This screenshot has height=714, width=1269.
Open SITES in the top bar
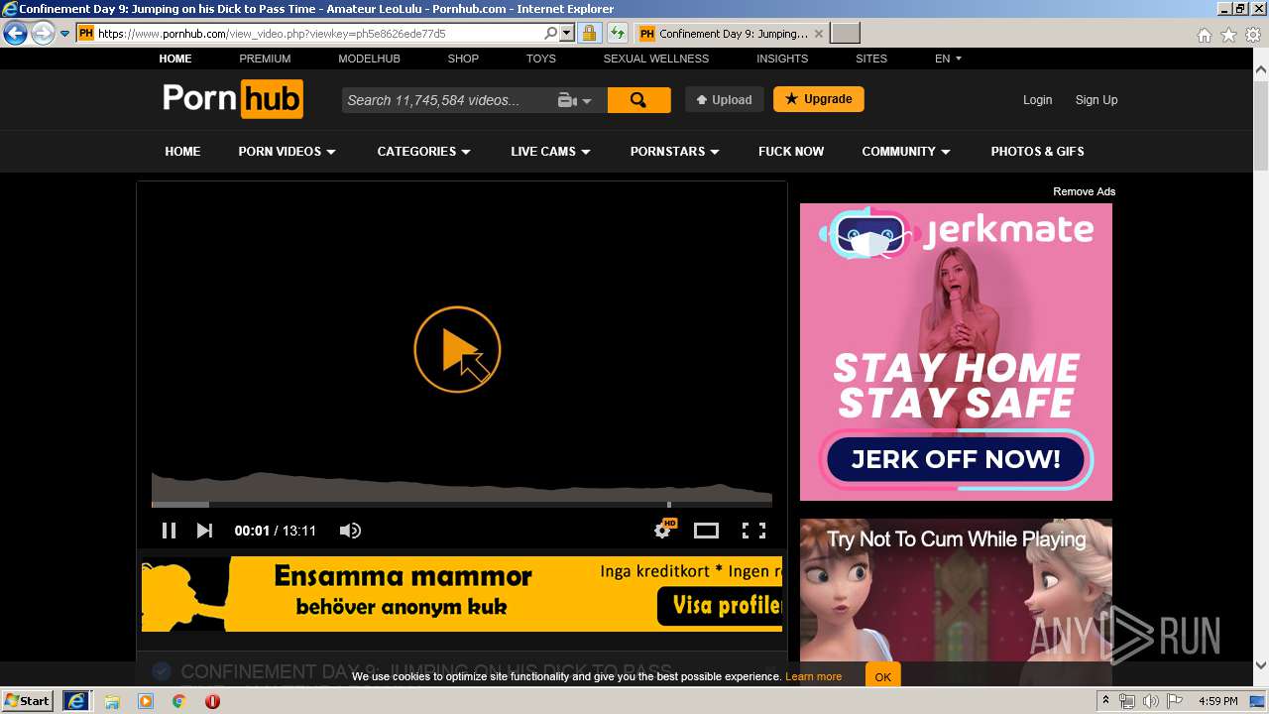click(x=871, y=59)
